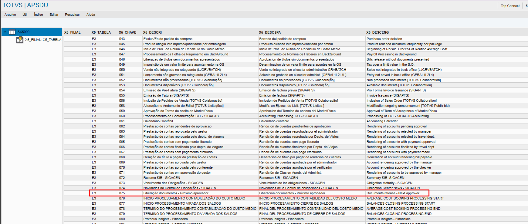Select the X5_FILIAL+X5_TABELA index entry
The height and width of the screenshot is (224, 528).
point(43,40)
